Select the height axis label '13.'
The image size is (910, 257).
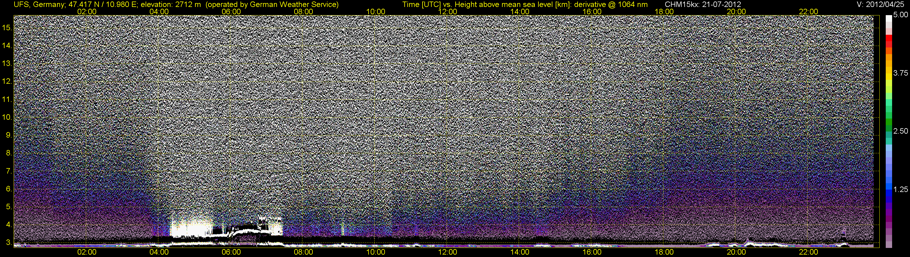coord(7,63)
